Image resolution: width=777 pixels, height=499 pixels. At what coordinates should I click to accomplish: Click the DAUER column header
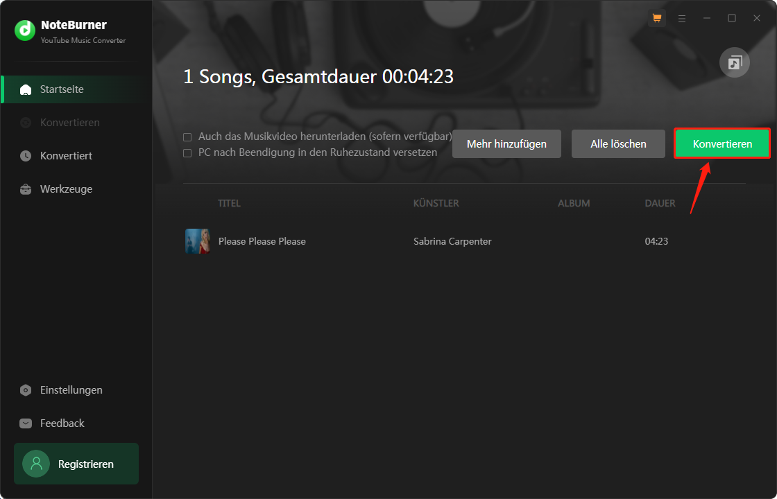point(660,204)
